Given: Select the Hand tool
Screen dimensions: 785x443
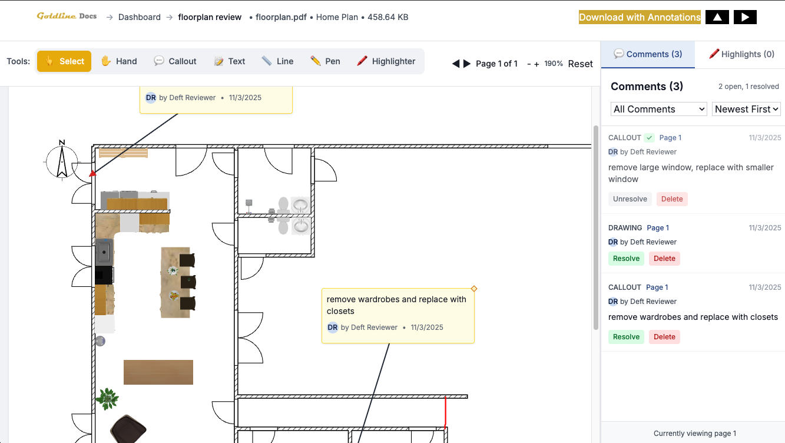Looking at the screenshot, I should [x=118, y=61].
